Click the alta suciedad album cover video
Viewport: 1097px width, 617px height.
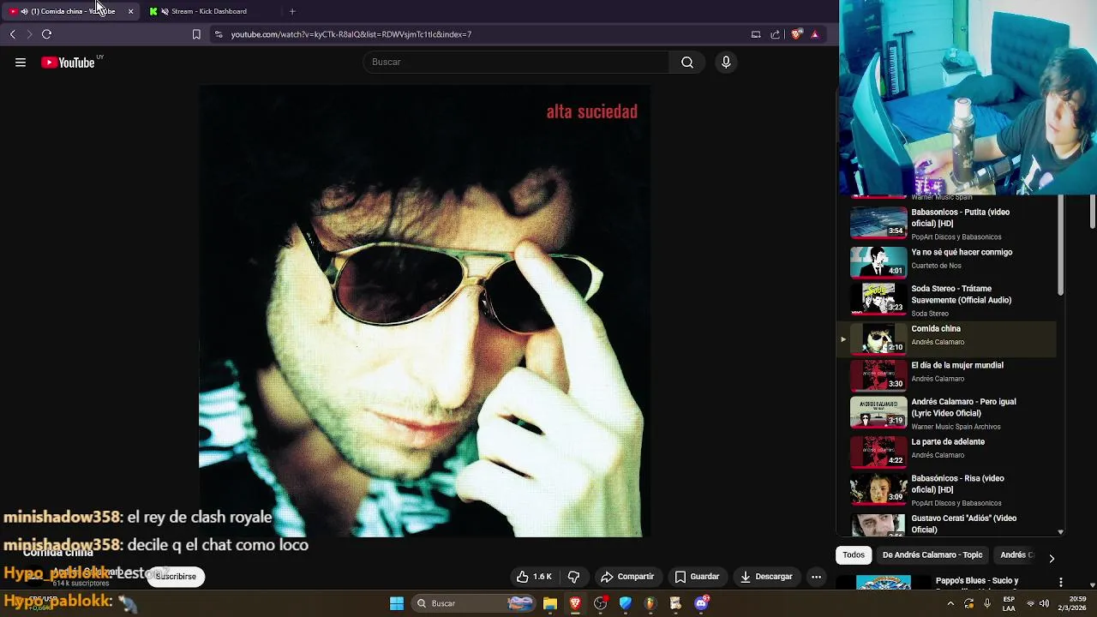(x=424, y=311)
